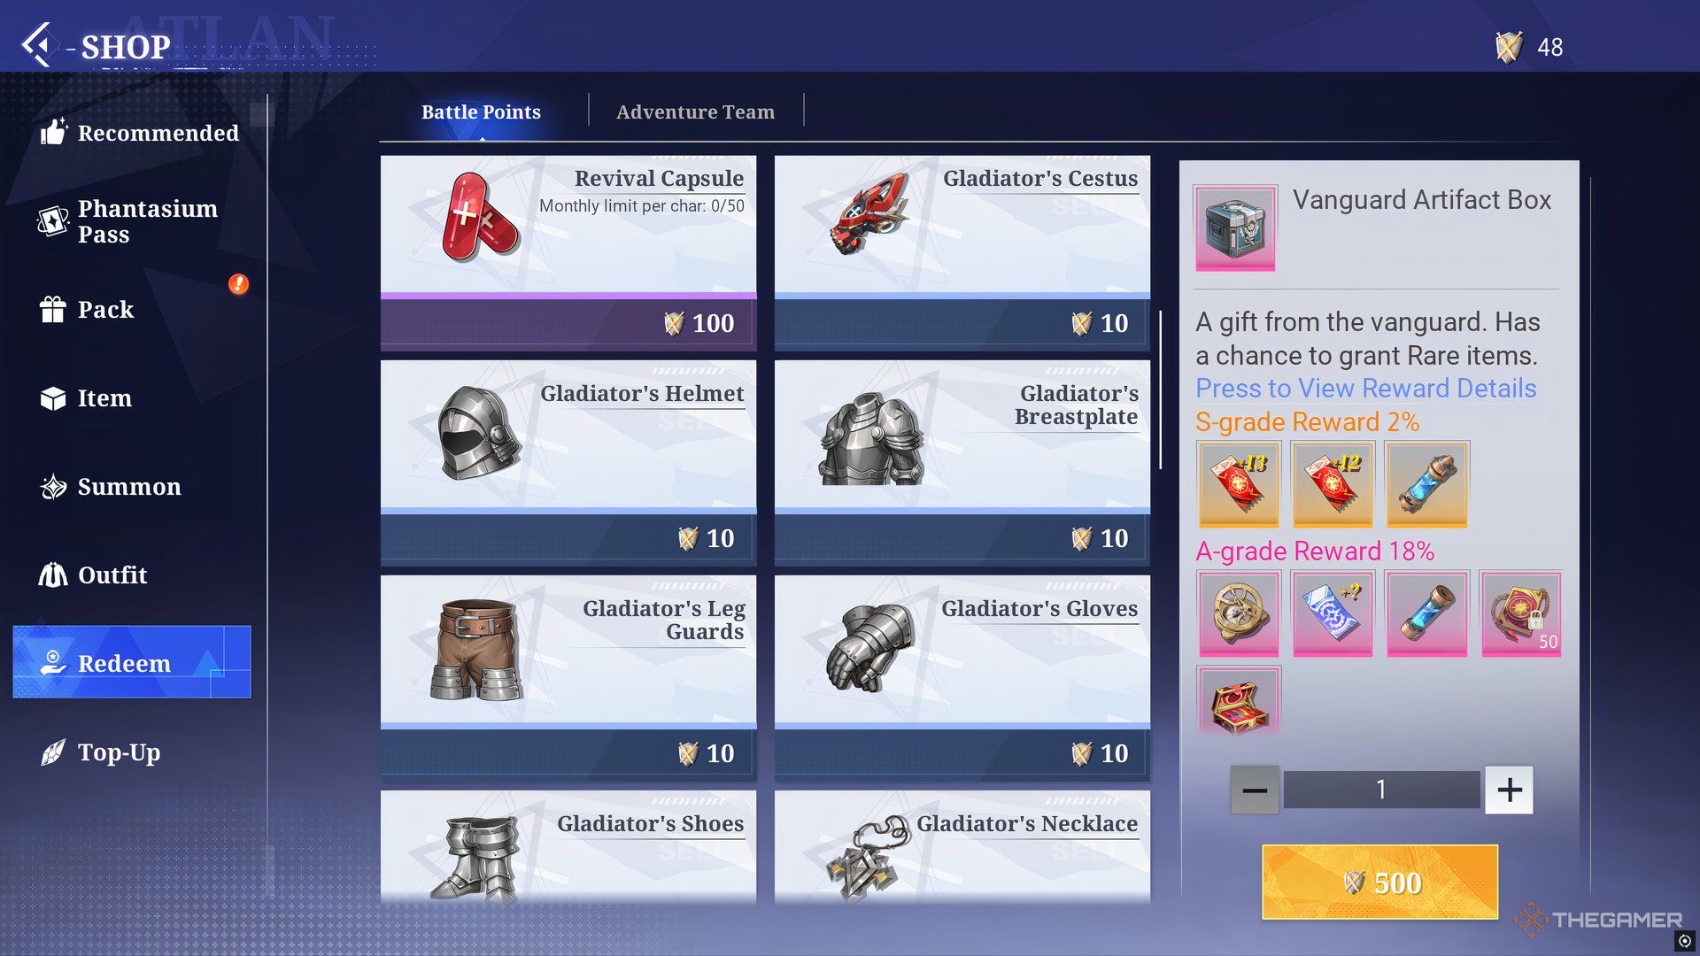Image resolution: width=1700 pixels, height=956 pixels.
Task: Open the Battle Points tab
Action: pyautogui.click(x=481, y=112)
